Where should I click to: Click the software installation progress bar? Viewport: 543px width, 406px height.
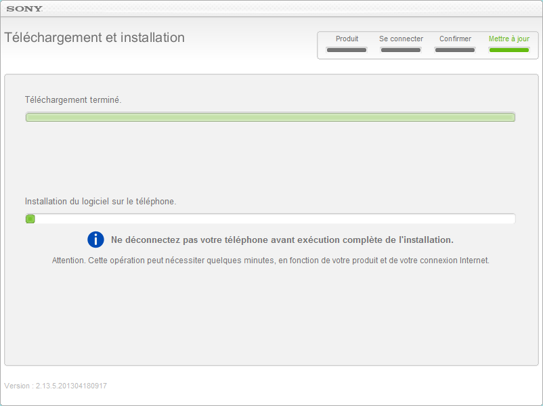click(270, 219)
